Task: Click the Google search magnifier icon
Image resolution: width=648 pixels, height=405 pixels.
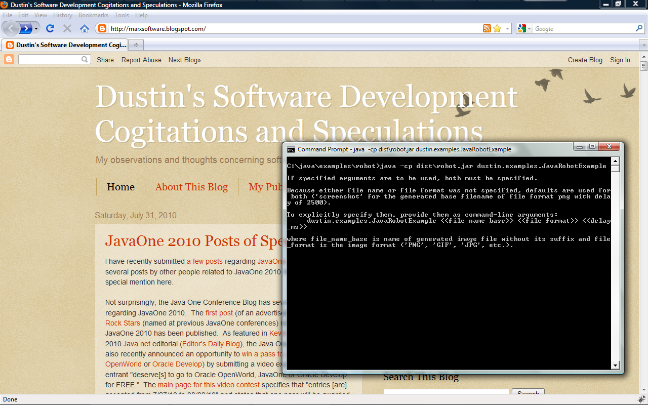Action: 639,28
